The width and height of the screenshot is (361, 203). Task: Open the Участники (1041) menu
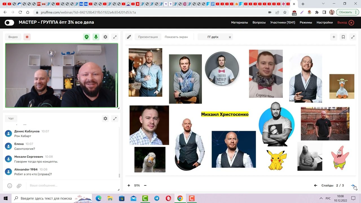click(x=282, y=23)
